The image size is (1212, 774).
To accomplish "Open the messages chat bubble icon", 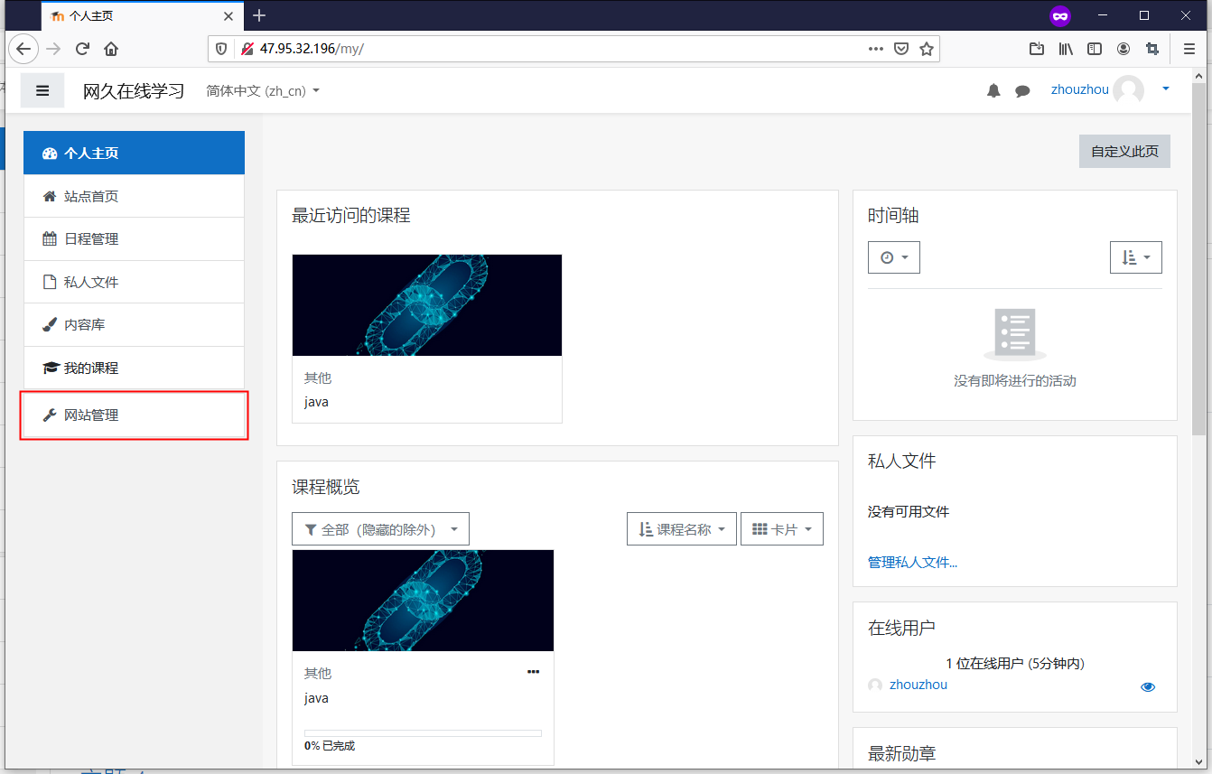I will tap(1022, 90).
